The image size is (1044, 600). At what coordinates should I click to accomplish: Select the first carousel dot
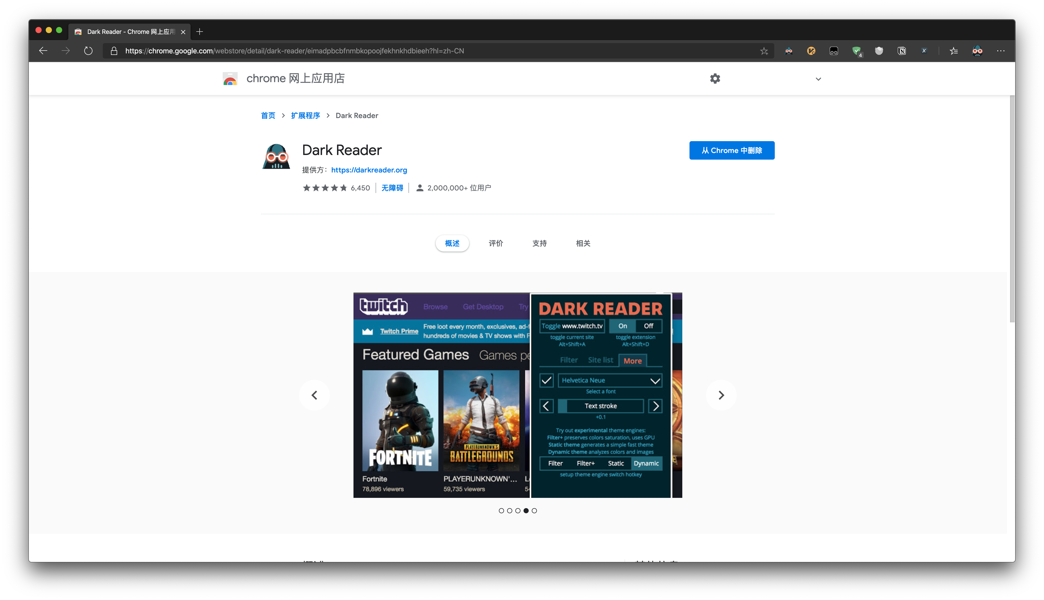click(501, 511)
